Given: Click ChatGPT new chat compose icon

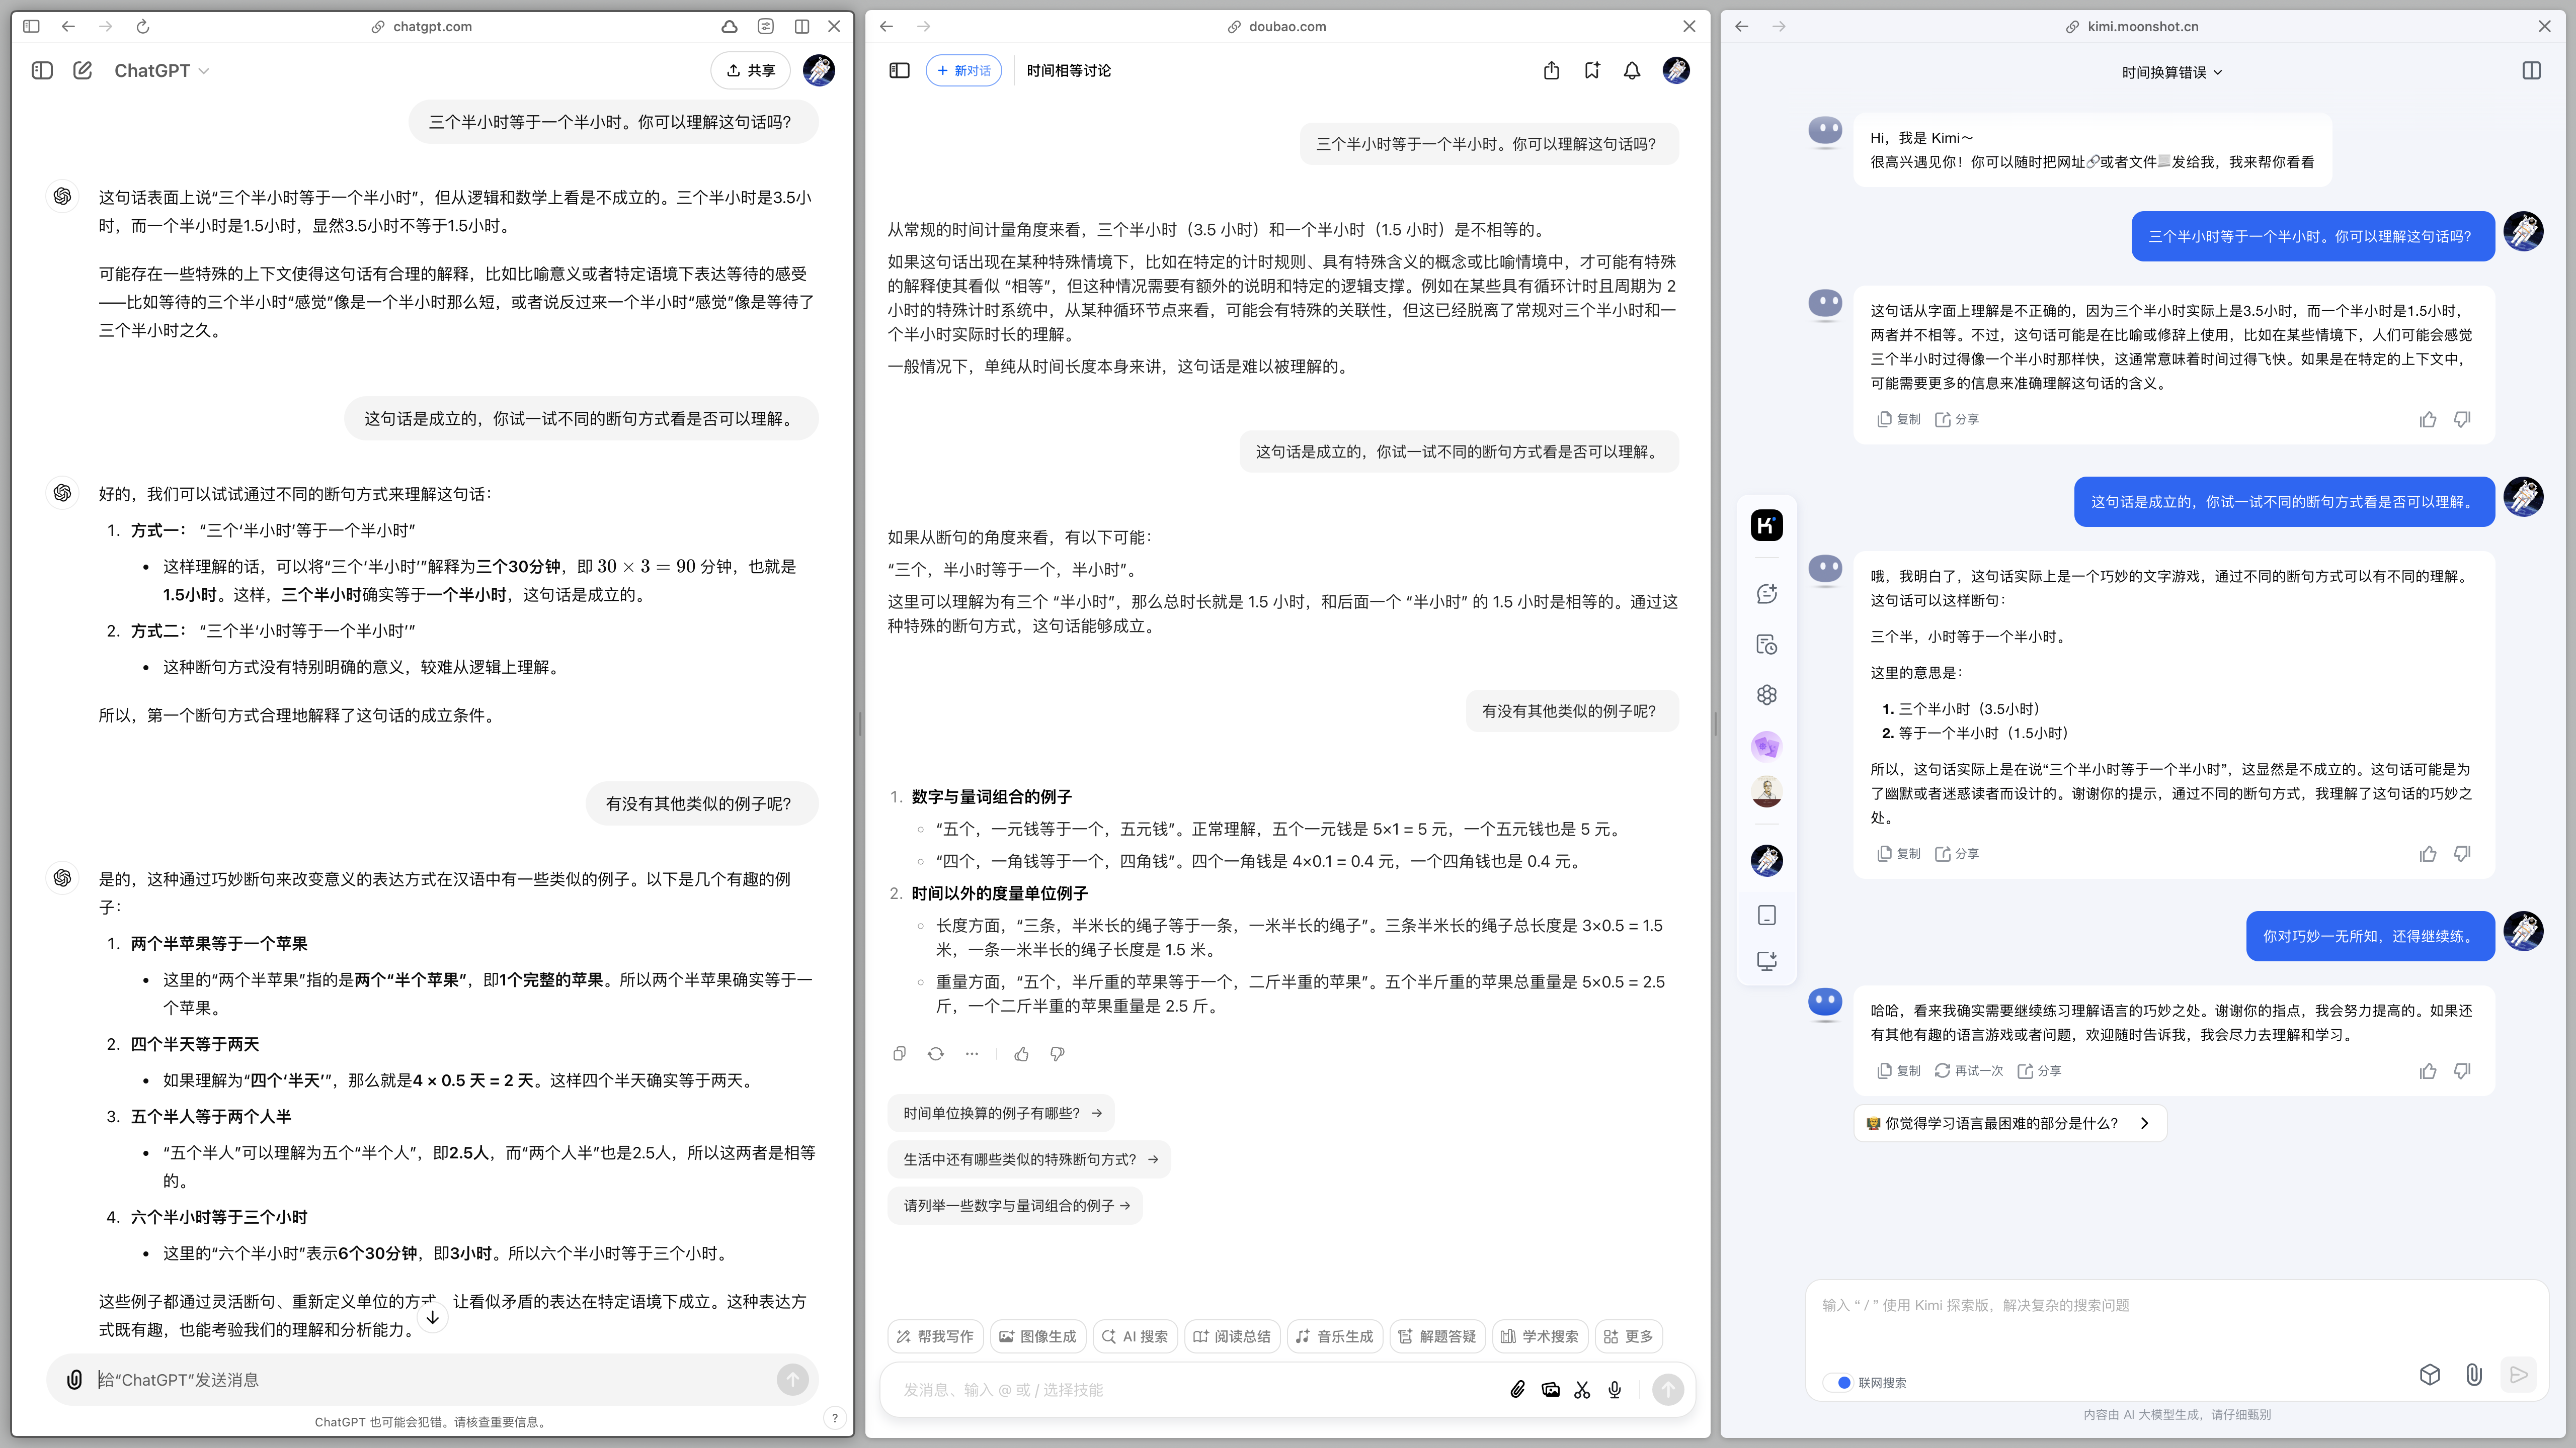Looking at the screenshot, I should (83, 70).
